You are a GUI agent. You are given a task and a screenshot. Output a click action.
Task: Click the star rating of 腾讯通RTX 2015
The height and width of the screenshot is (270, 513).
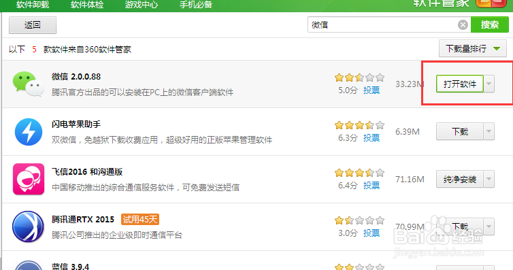pos(359,220)
